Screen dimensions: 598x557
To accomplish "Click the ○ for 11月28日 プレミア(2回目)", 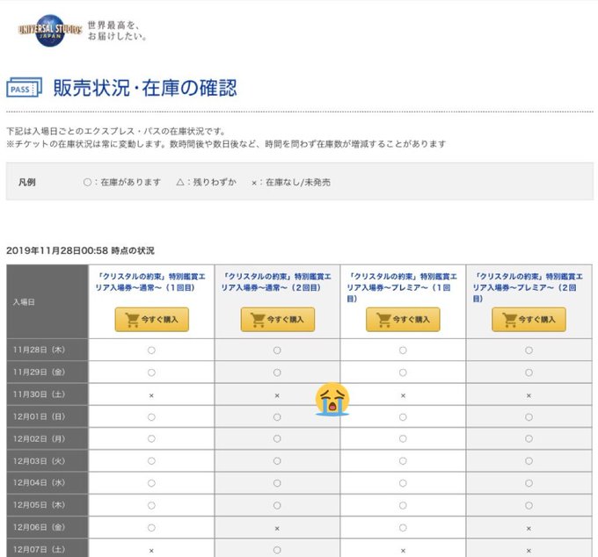I will 529,351.
